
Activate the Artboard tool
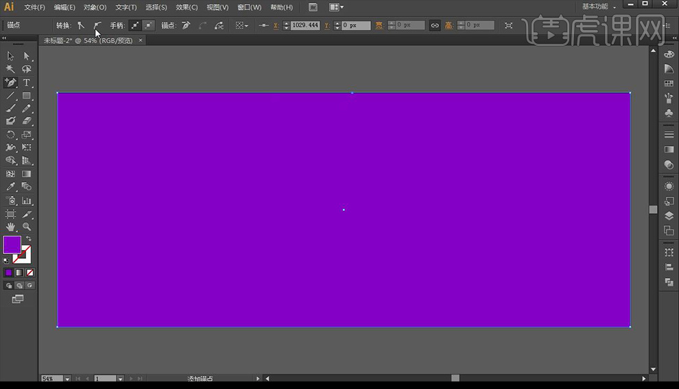(10, 214)
